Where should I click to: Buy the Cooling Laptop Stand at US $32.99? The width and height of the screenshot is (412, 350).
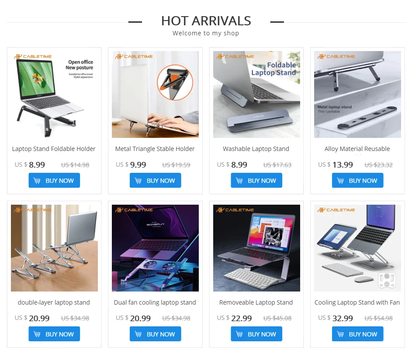358,334
